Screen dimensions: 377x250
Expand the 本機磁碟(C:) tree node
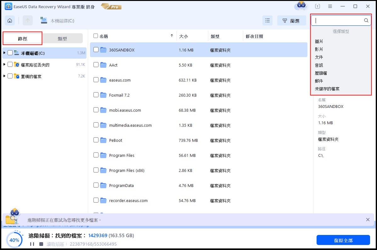click(x=4, y=53)
